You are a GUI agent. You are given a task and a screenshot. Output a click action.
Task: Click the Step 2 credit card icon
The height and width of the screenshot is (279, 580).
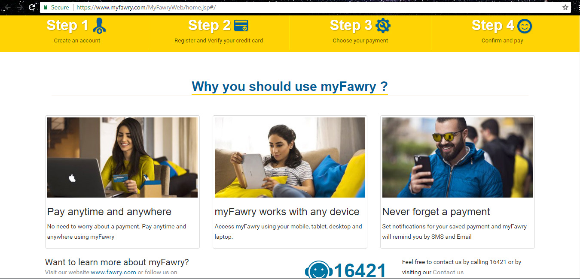point(241,26)
